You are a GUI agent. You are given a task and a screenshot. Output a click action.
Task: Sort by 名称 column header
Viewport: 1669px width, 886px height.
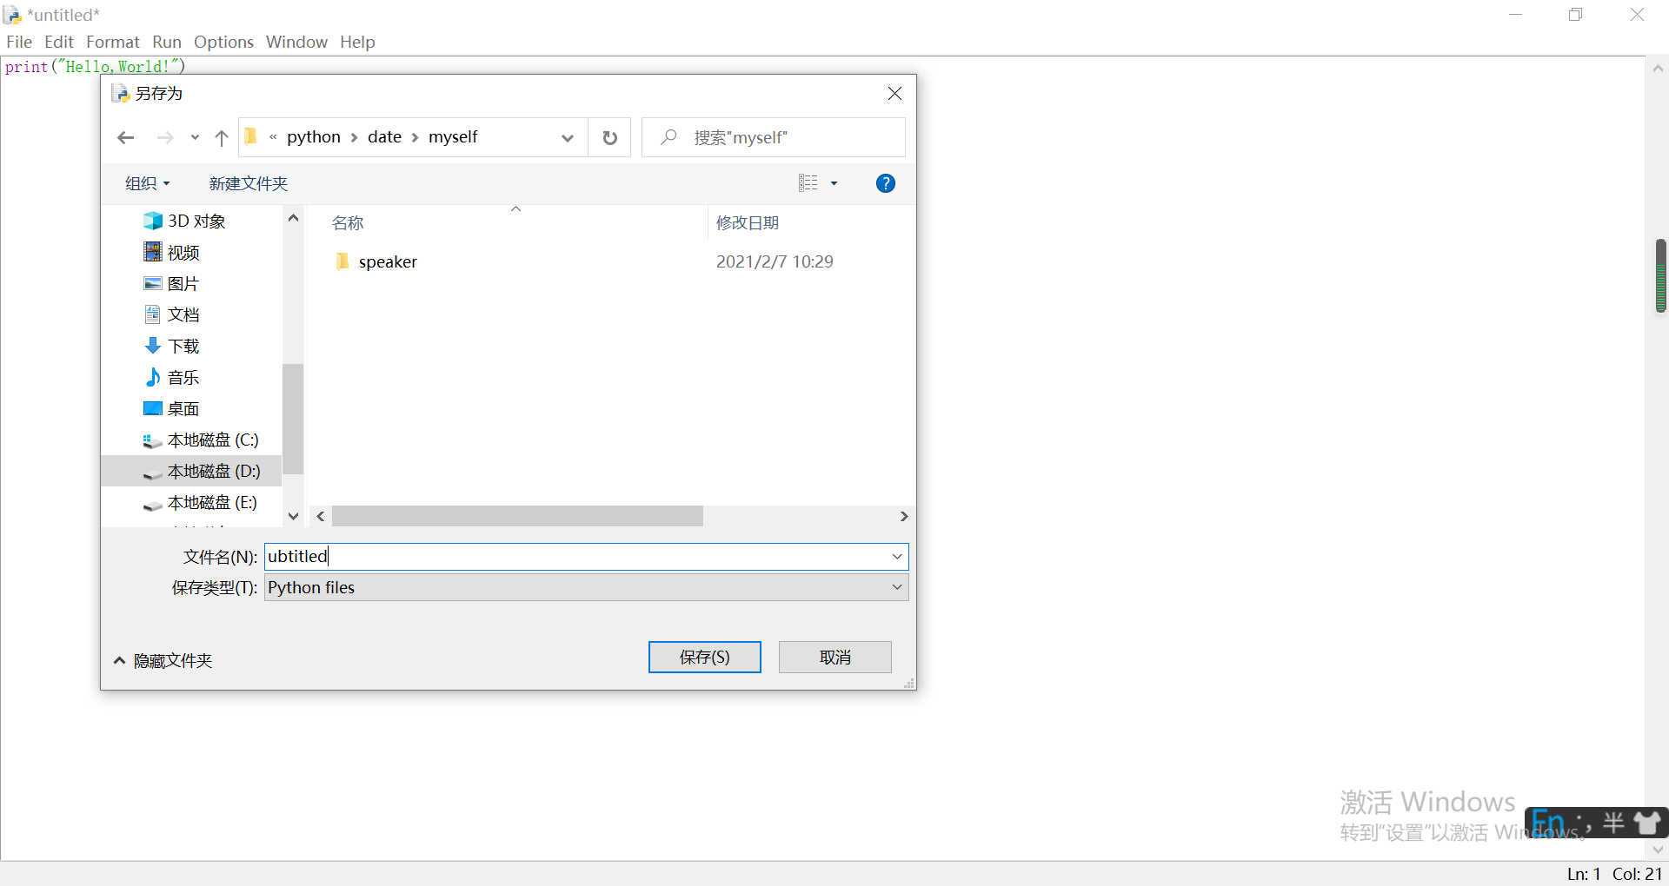(x=348, y=223)
